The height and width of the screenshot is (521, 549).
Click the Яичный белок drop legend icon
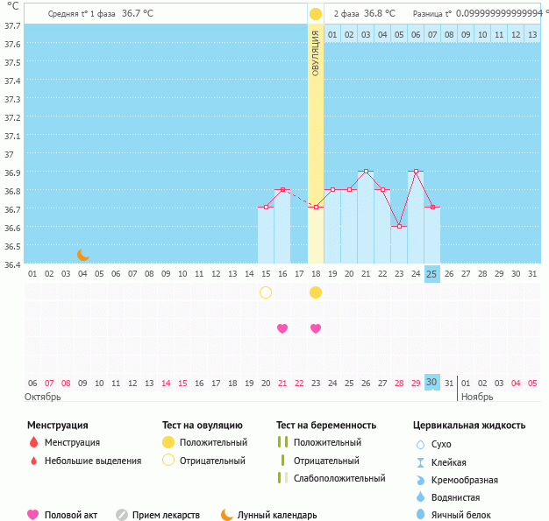421,515
